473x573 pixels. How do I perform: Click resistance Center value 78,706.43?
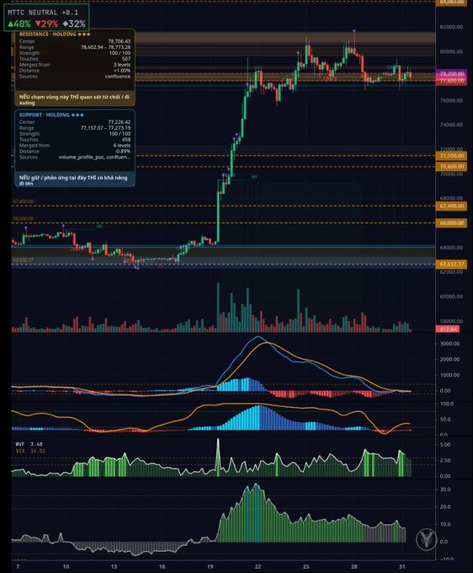[119, 41]
